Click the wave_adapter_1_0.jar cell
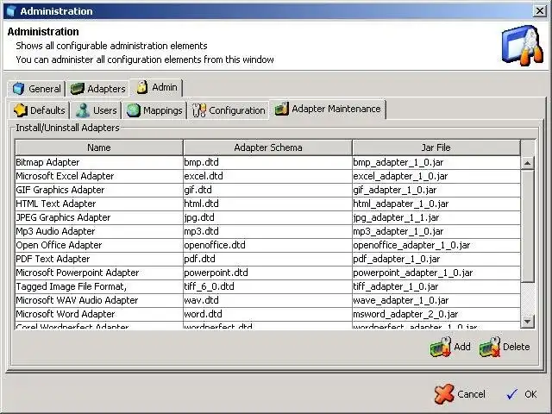The image size is (552, 414). point(436,300)
